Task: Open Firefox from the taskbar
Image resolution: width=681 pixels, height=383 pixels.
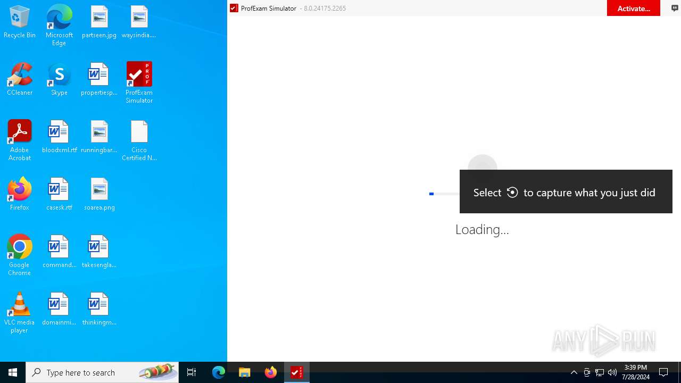Action: pyautogui.click(x=271, y=372)
